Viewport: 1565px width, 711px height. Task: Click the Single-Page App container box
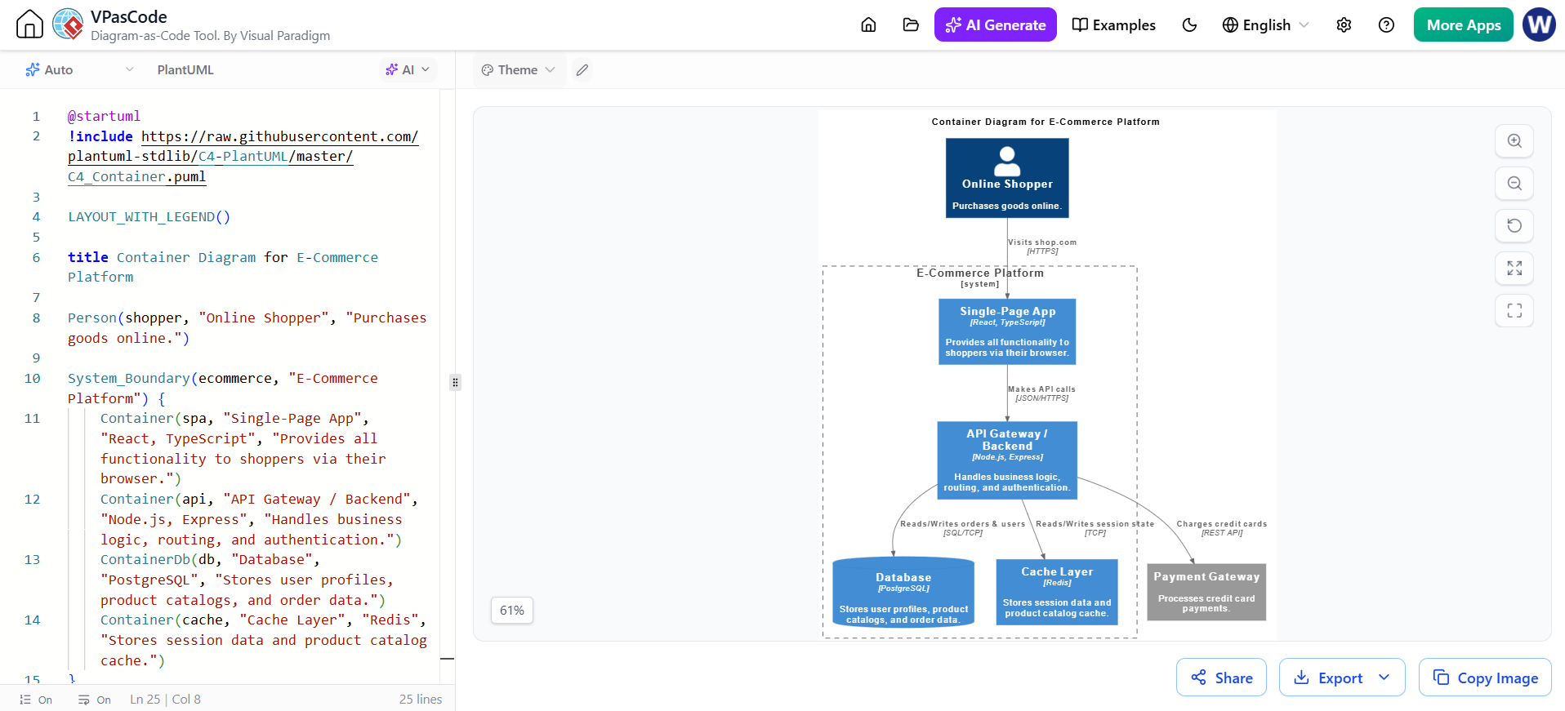tap(1007, 331)
